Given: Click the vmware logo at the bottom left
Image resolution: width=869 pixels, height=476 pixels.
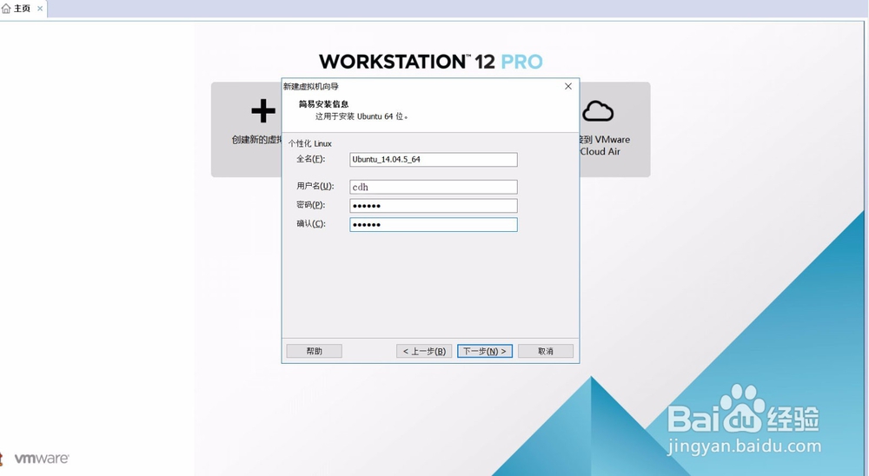Looking at the screenshot, I should (x=42, y=459).
